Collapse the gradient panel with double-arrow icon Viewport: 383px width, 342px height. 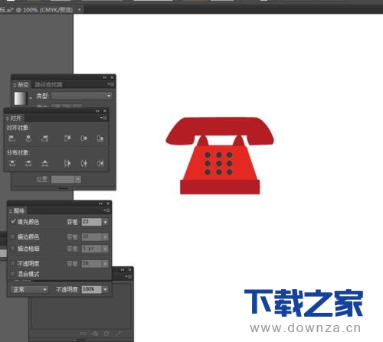click(105, 77)
